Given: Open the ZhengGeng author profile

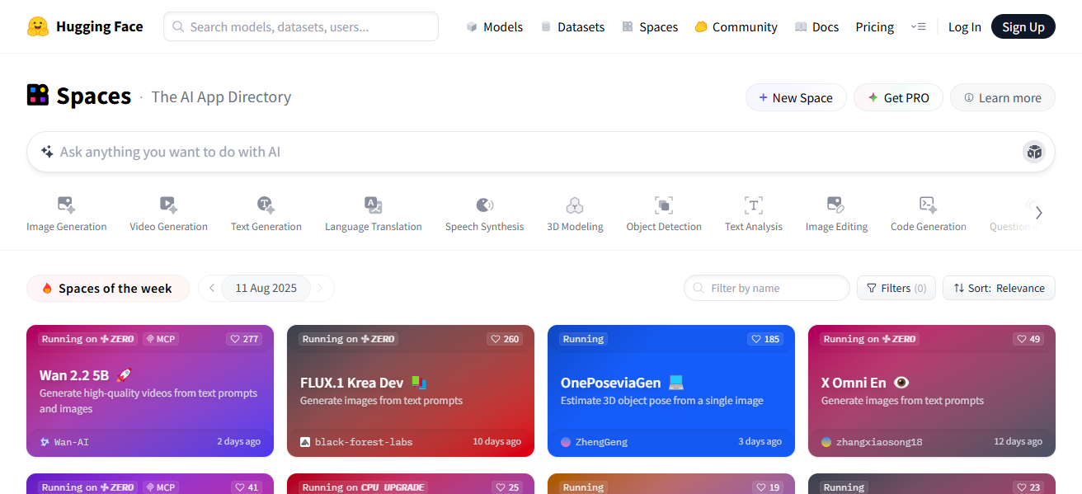Looking at the screenshot, I should click(594, 442).
